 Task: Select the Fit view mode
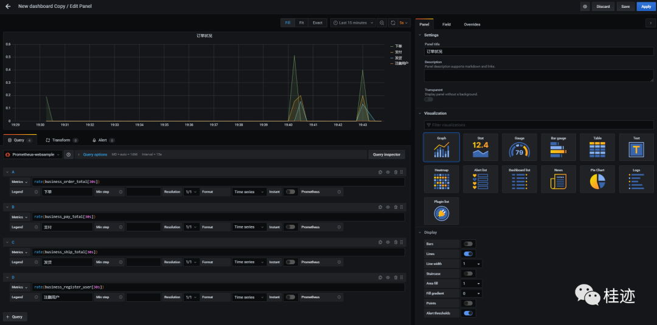pos(301,22)
